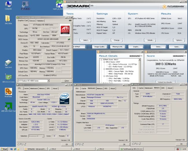The height and width of the screenshot is (151, 188).
Task: Click Close button in GPU-Z
Action: pos(67,81)
